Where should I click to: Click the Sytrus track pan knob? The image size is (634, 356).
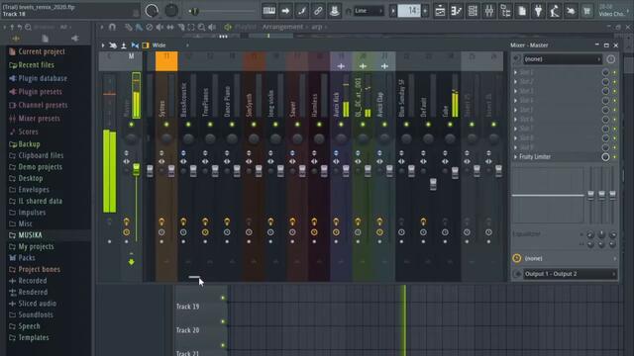(166, 138)
